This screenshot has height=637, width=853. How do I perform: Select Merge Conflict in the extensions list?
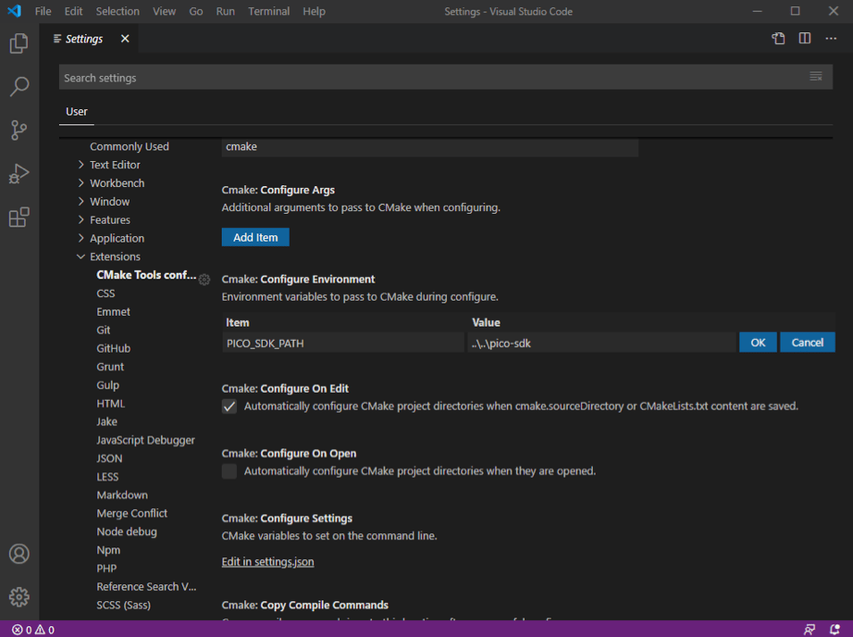click(x=132, y=514)
